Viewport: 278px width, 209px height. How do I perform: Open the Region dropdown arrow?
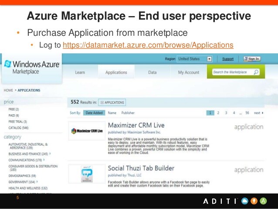point(209,59)
